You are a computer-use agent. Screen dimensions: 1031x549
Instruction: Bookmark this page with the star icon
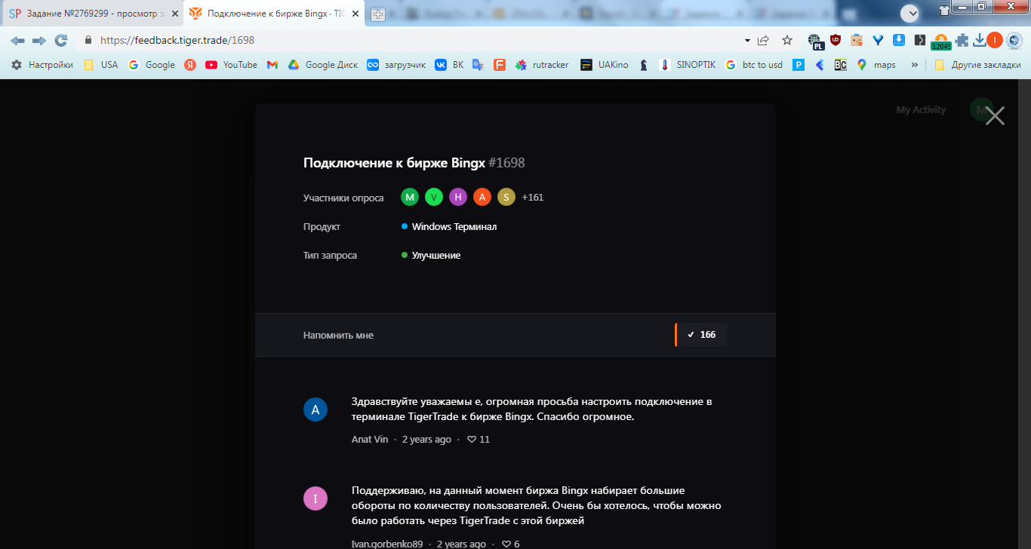787,40
